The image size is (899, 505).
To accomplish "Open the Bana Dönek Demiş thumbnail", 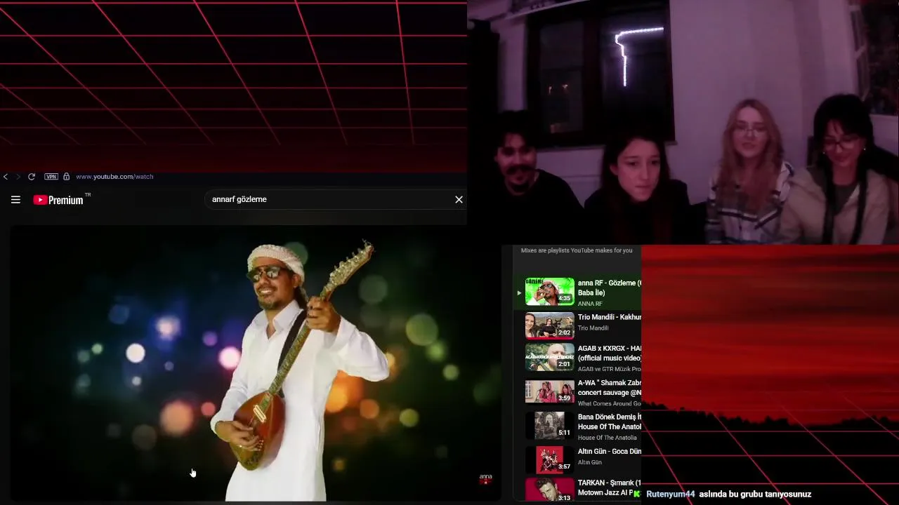I will pos(549,425).
